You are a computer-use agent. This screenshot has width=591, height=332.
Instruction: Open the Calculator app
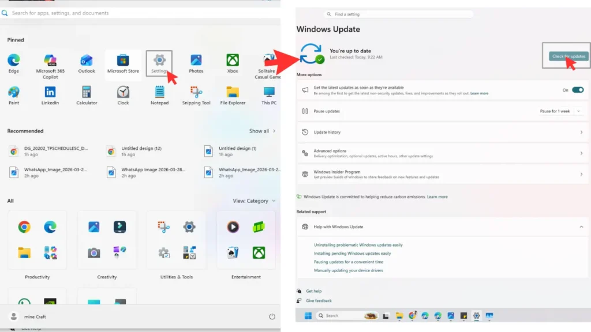[87, 92]
